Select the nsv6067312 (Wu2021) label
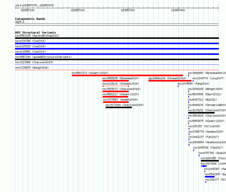The width and height of the screenshot is (226, 192). pos(202,100)
